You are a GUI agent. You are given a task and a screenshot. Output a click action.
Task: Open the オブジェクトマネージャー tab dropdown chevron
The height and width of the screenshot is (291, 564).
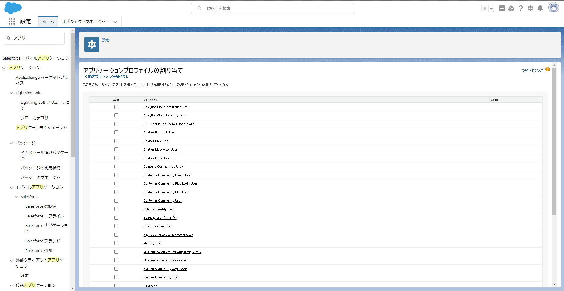pyautogui.click(x=115, y=22)
